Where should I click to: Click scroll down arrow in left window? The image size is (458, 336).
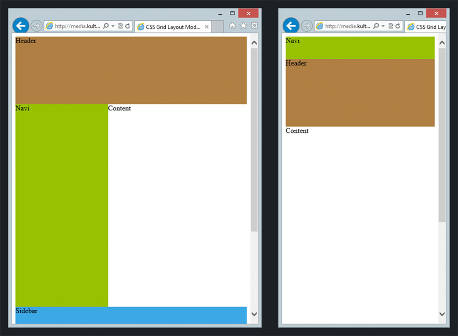254,314
